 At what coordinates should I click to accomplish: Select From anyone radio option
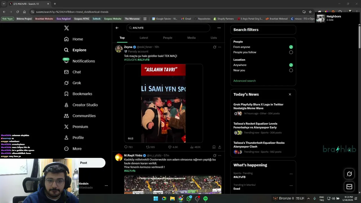[x=291, y=47]
